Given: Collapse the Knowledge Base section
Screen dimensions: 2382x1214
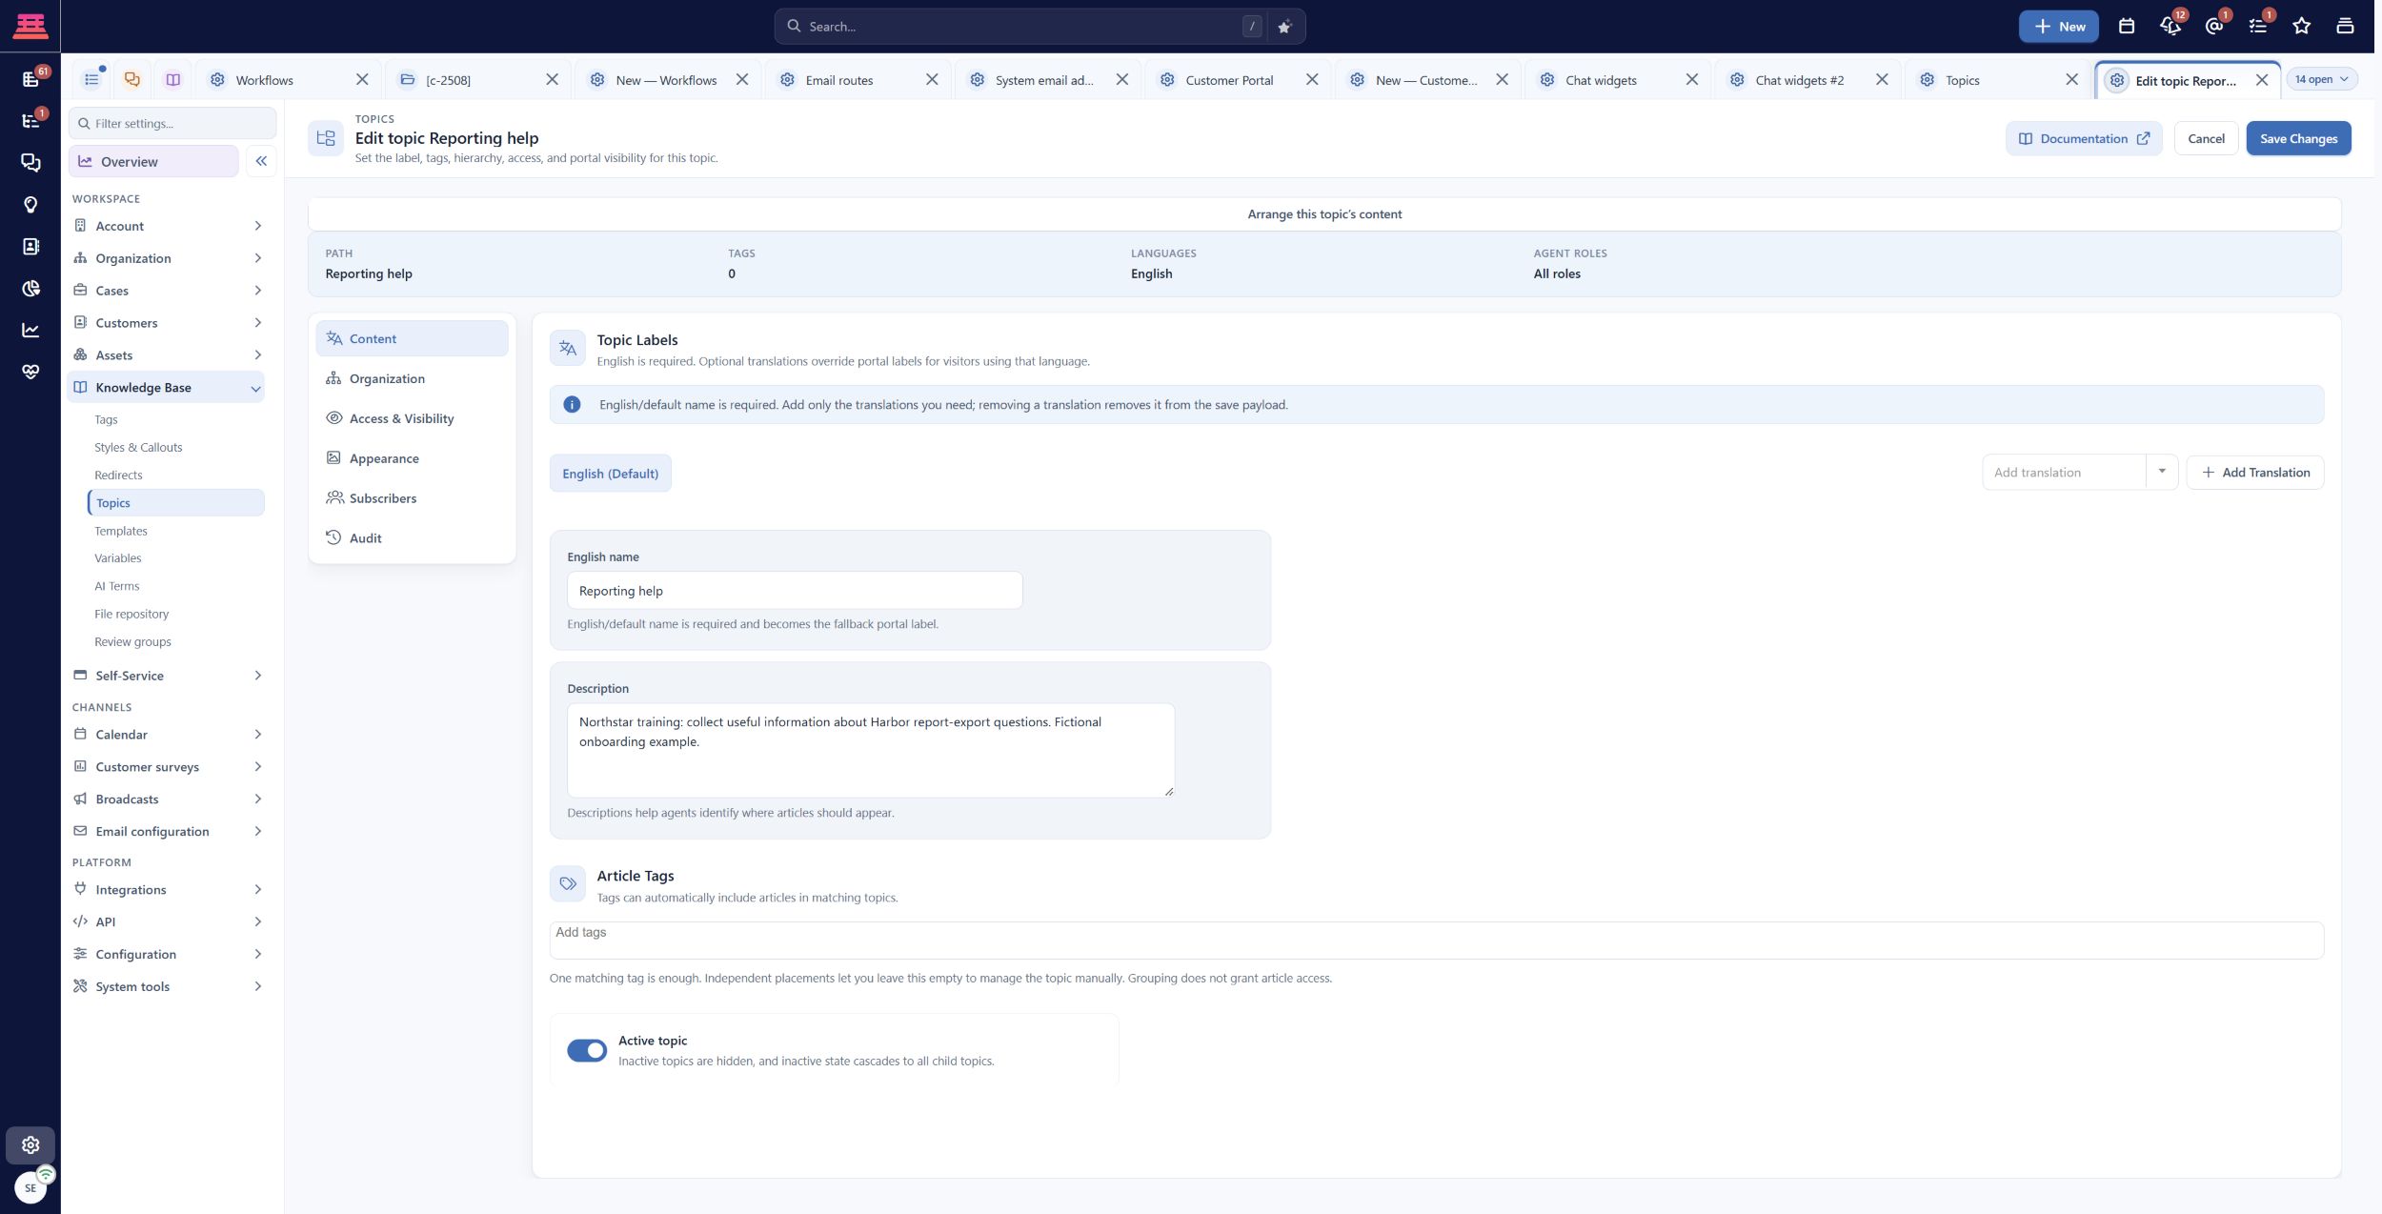Looking at the screenshot, I should pyautogui.click(x=168, y=388).
